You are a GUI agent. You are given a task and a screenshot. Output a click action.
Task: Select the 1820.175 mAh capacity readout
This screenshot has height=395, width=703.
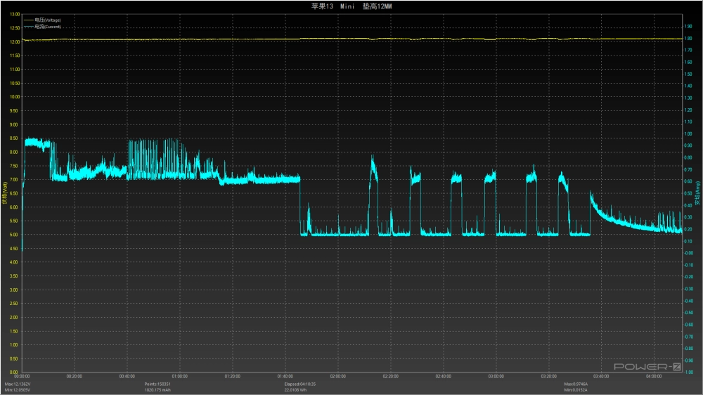[157, 390]
